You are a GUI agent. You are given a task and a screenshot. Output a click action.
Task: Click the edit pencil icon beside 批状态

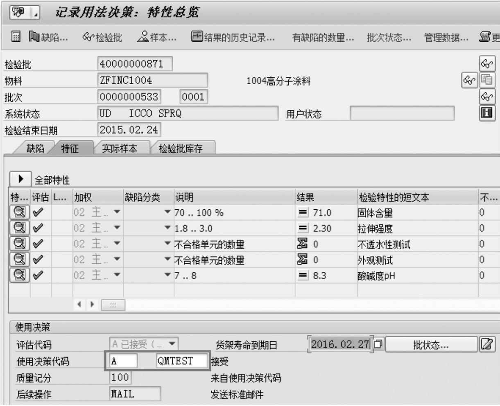pyautogui.click(x=487, y=345)
